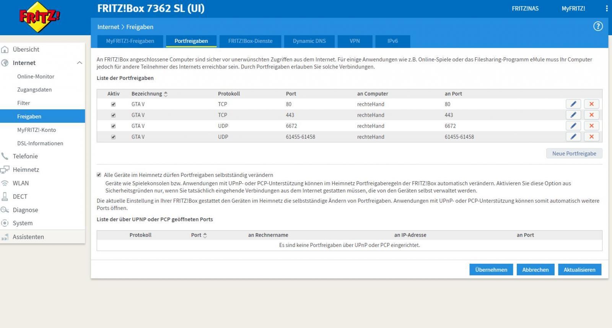The width and height of the screenshot is (612, 328).
Task: Sort port list by Bezeichnung arrows
Action: tap(166, 94)
